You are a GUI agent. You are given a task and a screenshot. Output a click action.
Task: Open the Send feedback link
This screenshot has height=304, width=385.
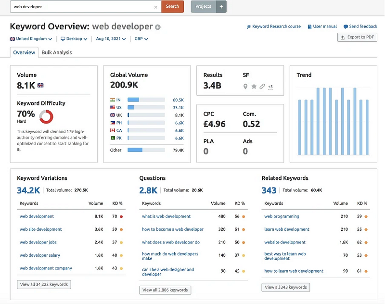coord(363,26)
